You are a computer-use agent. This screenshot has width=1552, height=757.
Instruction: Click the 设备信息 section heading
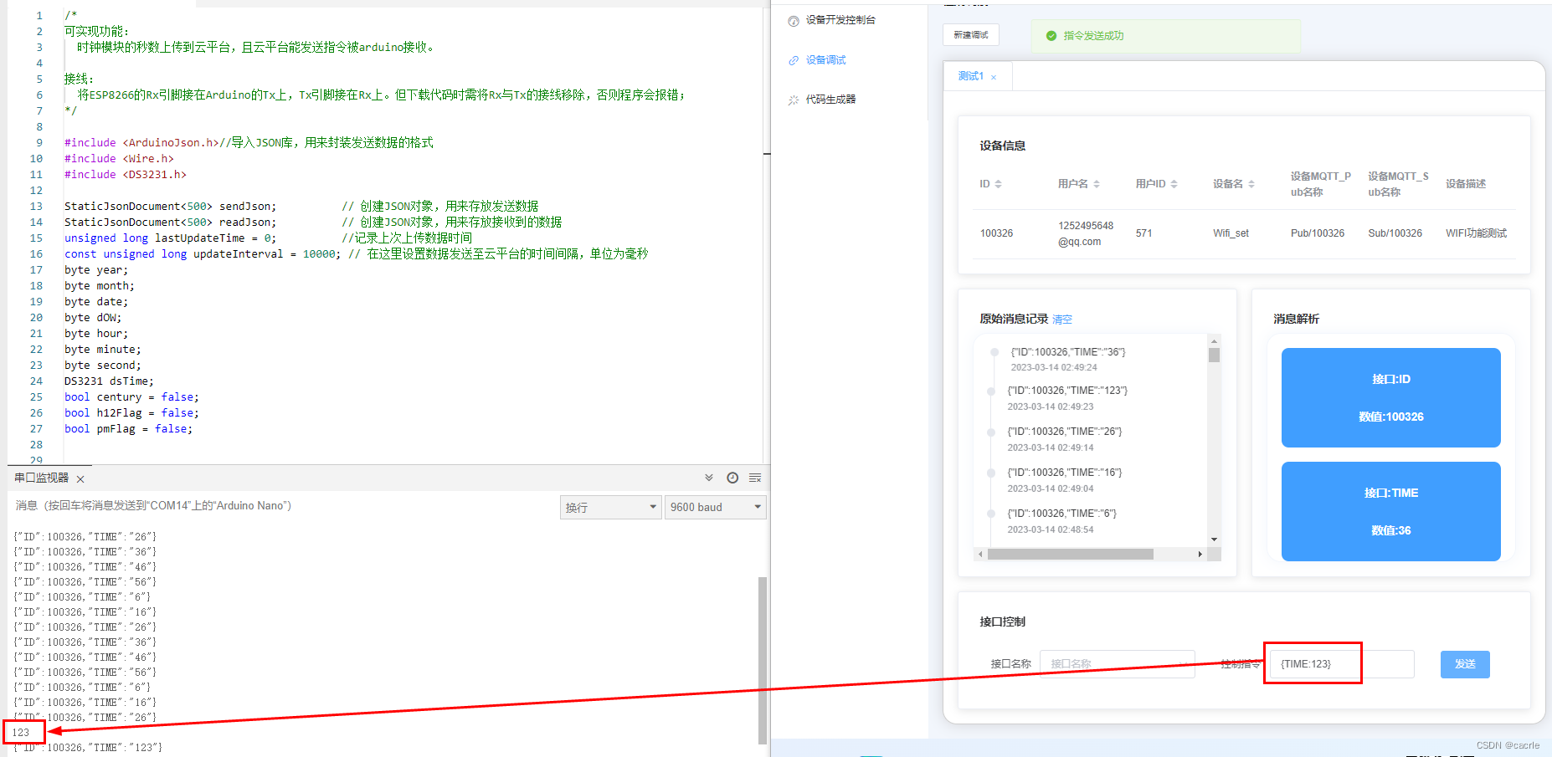(x=1002, y=146)
